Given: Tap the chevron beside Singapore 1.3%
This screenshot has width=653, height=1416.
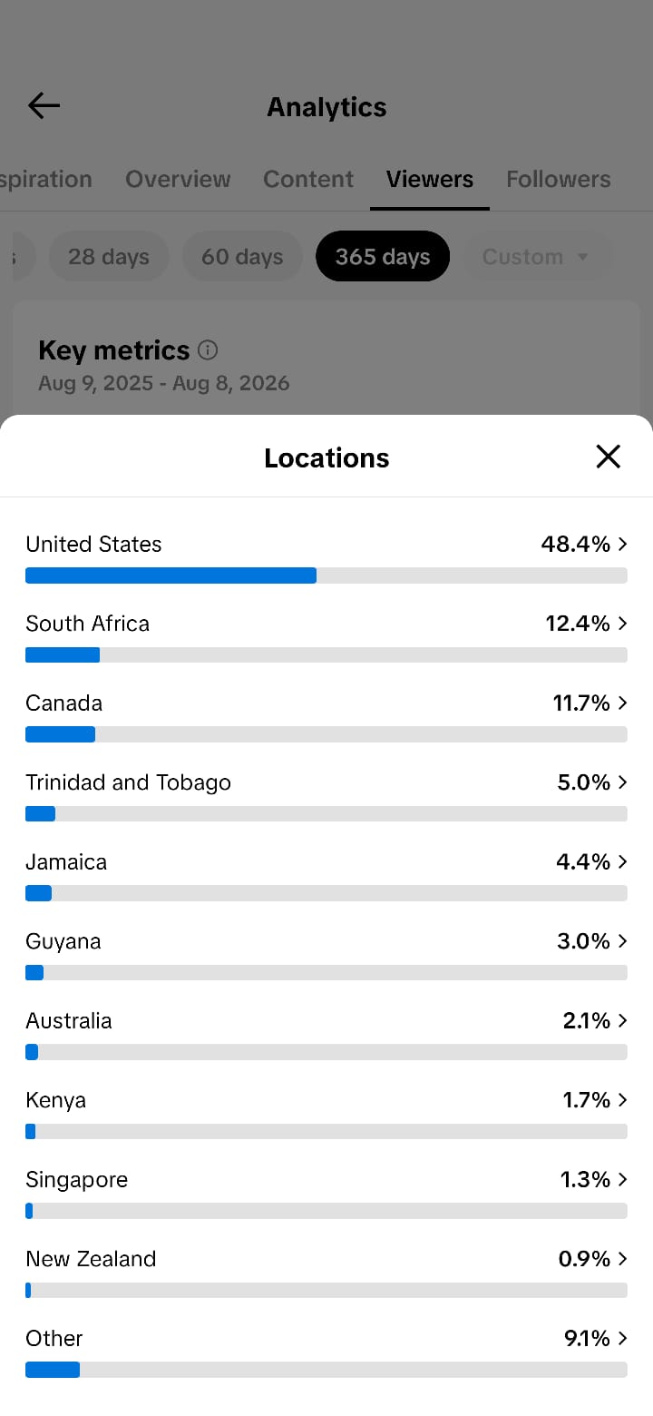Looking at the screenshot, I should pos(622,1179).
